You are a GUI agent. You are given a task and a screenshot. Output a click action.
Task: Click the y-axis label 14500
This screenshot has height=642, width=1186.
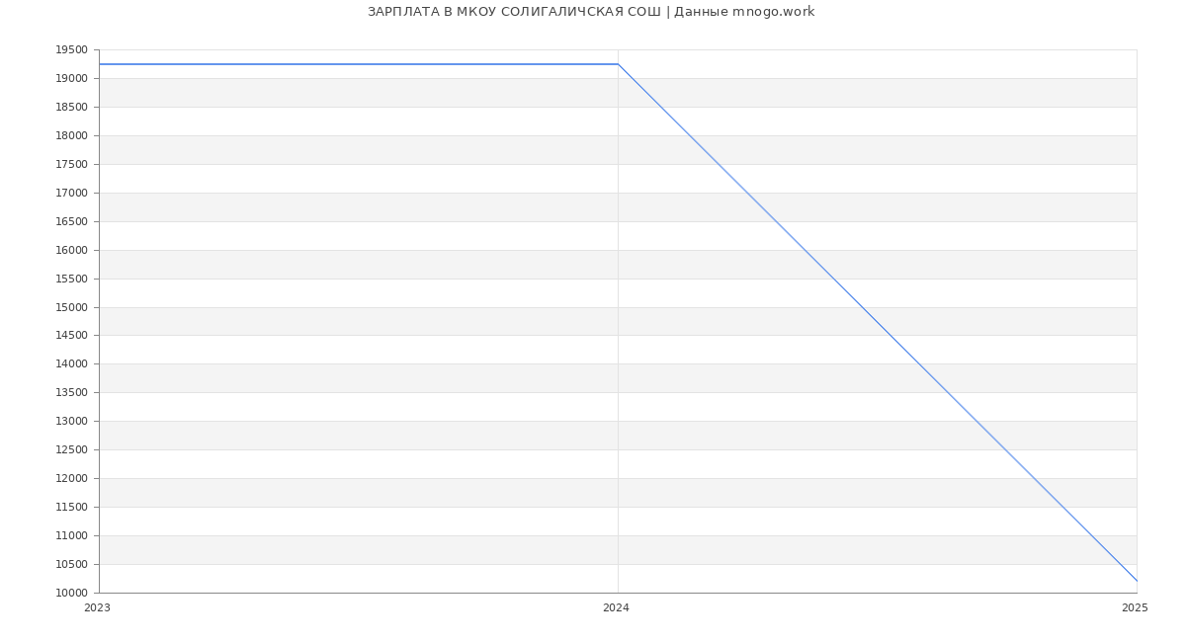click(x=72, y=336)
